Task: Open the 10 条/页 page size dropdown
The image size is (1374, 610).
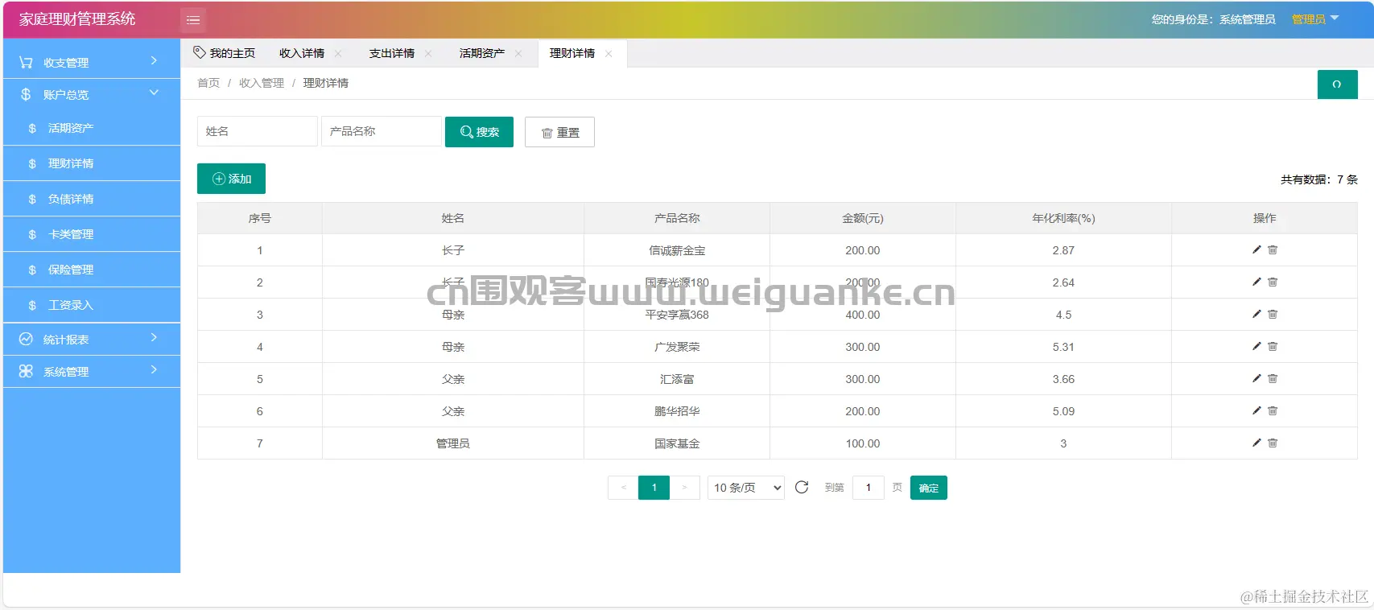Action: (x=746, y=488)
